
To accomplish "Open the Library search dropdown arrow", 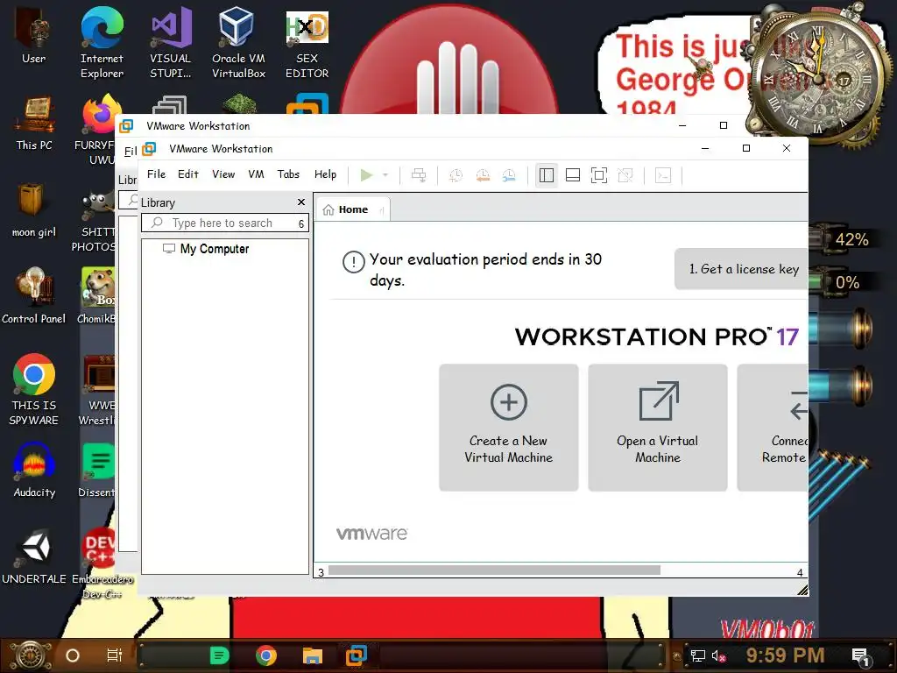I will pos(301,223).
